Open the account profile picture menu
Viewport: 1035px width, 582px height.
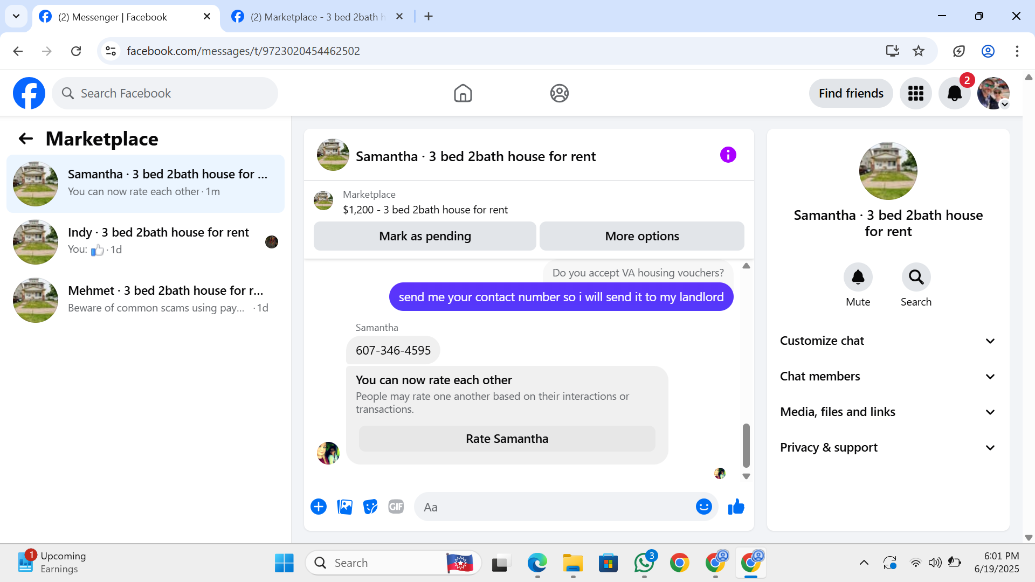(x=993, y=93)
